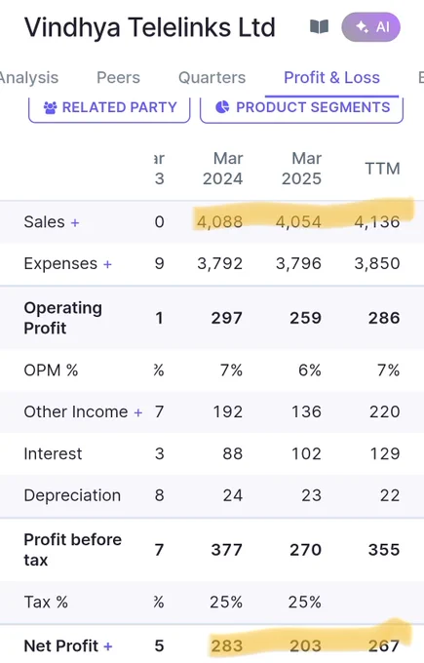The image size is (424, 663).
Task: Select the Mar 2025 column header
Action: [x=301, y=169]
